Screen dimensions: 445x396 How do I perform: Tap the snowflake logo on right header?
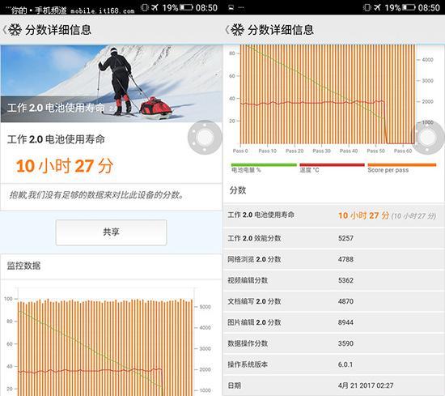(x=238, y=30)
